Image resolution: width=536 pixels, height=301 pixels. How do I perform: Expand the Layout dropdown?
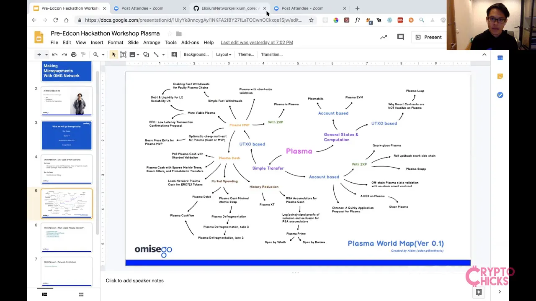pos(224,54)
